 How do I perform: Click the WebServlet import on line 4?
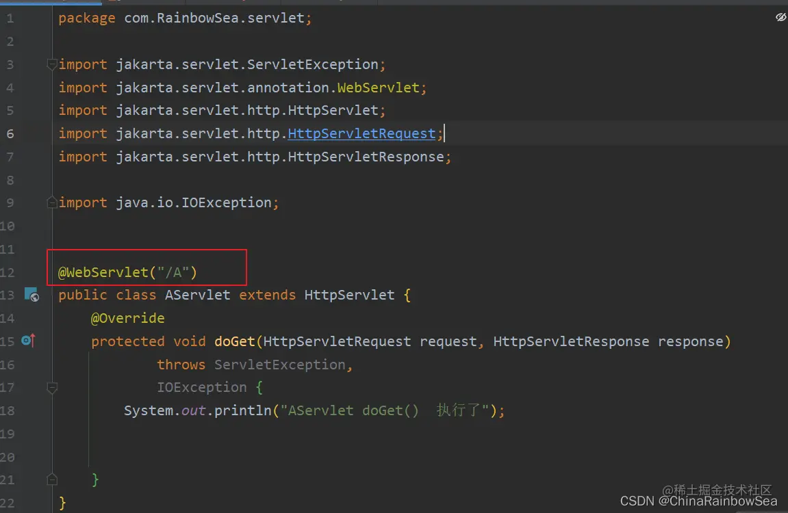pos(378,88)
